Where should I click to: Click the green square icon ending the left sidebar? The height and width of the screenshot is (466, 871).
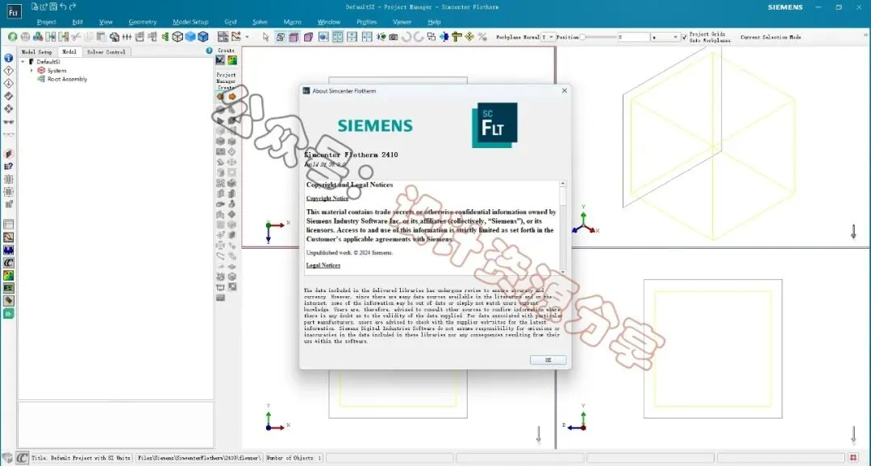[x=8, y=314]
